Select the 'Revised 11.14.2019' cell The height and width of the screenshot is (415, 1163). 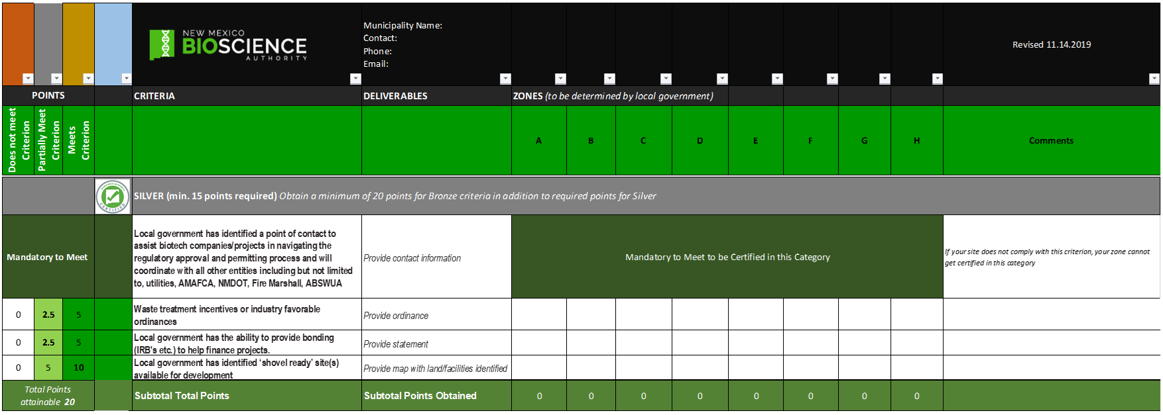coord(1052,44)
